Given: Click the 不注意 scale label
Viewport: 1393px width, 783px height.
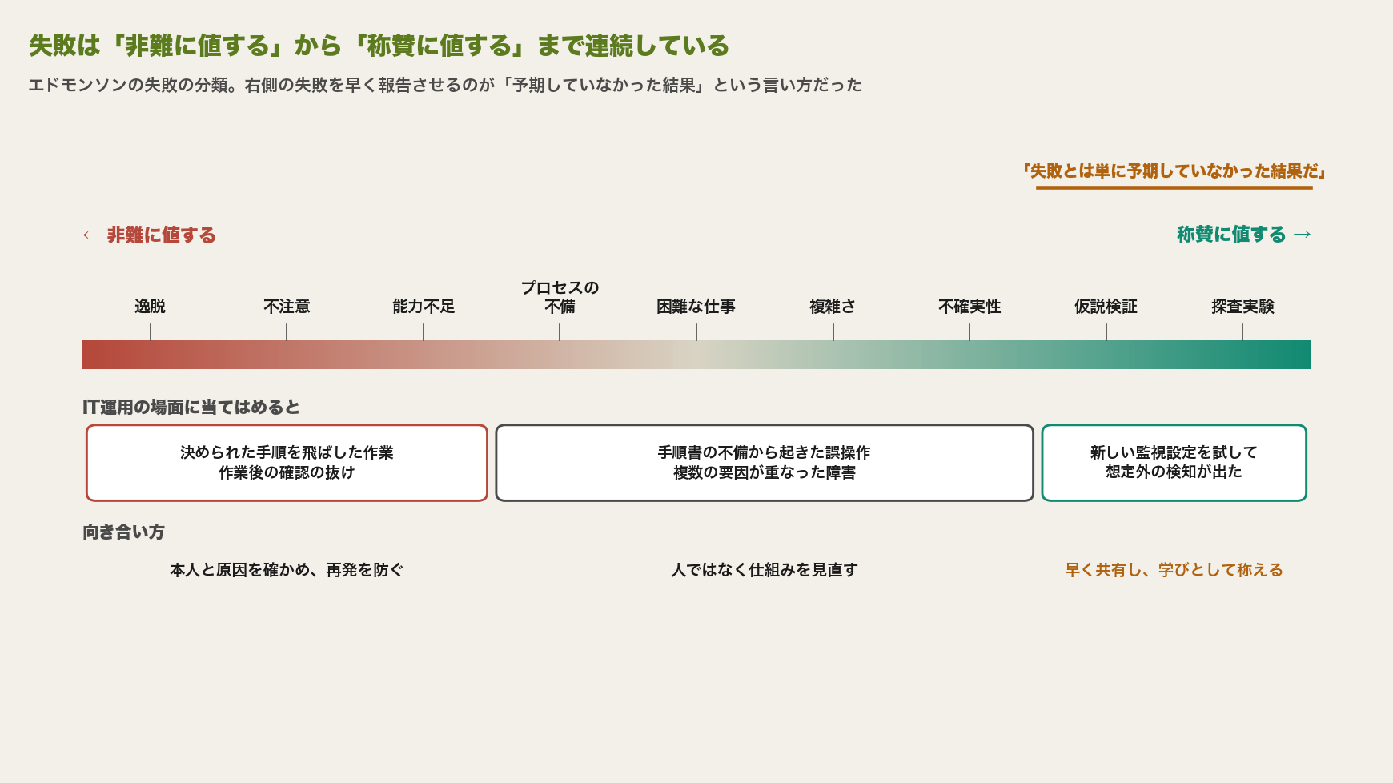Looking at the screenshot, I should (x=287, y=306).
